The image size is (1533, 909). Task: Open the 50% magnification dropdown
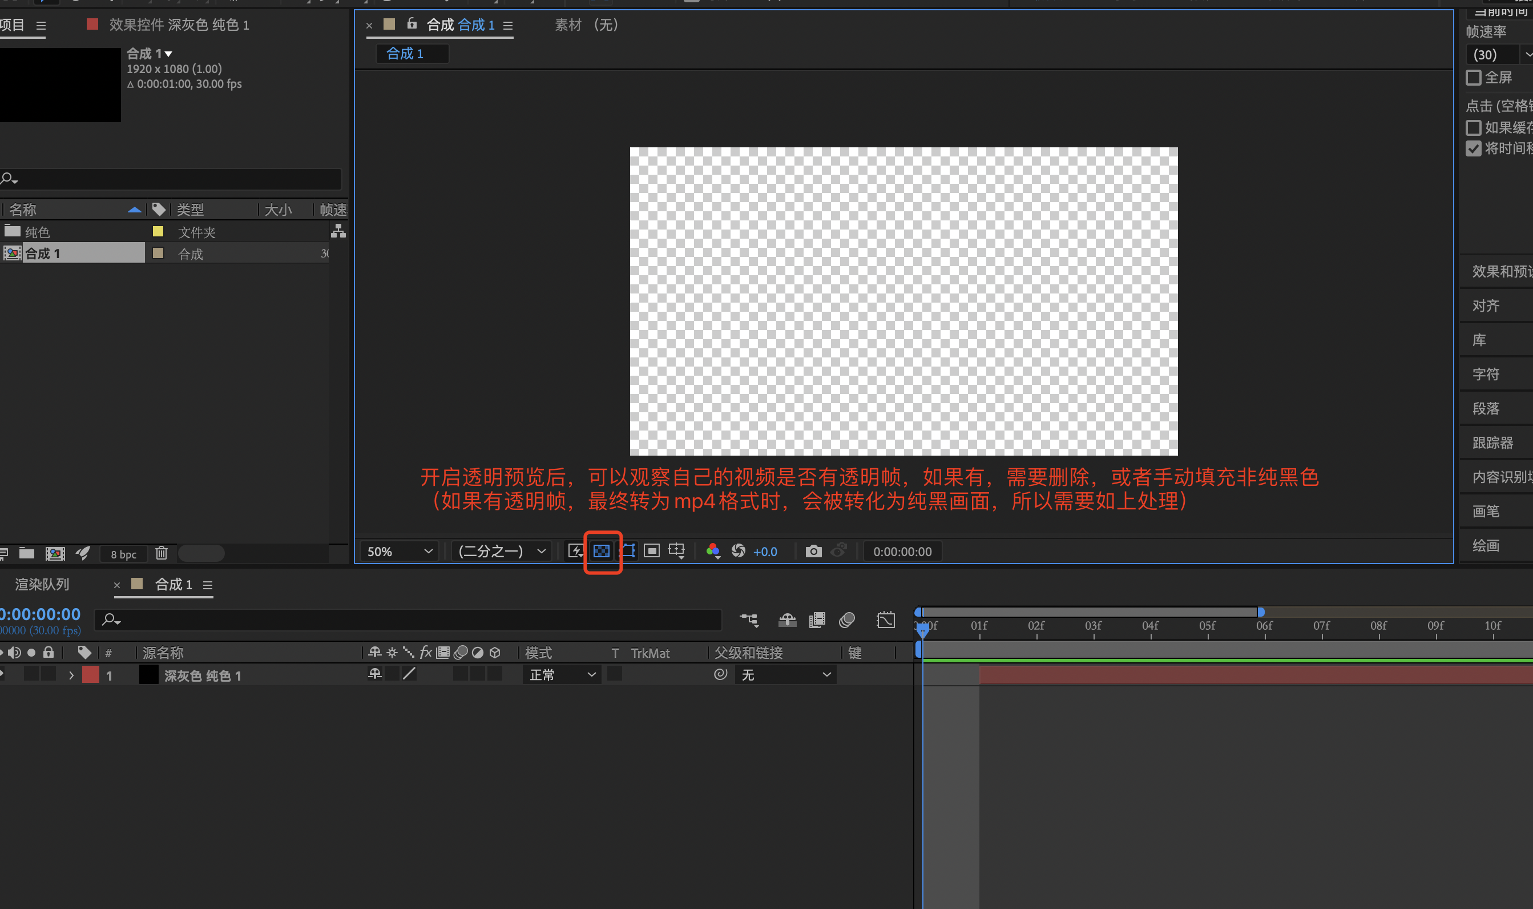[399, 551]
